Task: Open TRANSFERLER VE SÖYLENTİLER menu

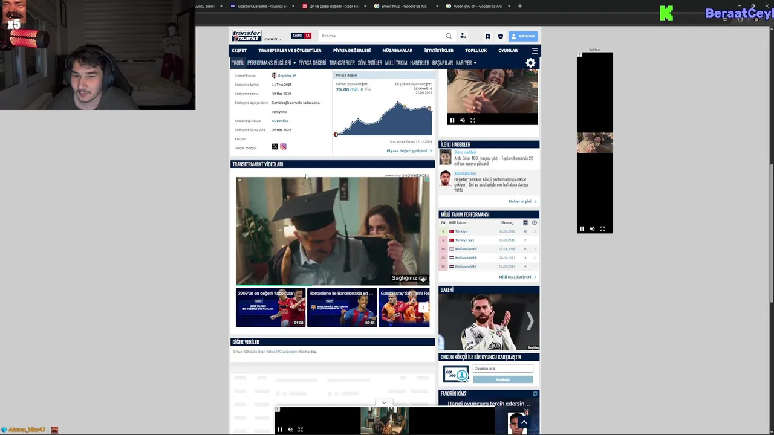Action: pos(290,51)
